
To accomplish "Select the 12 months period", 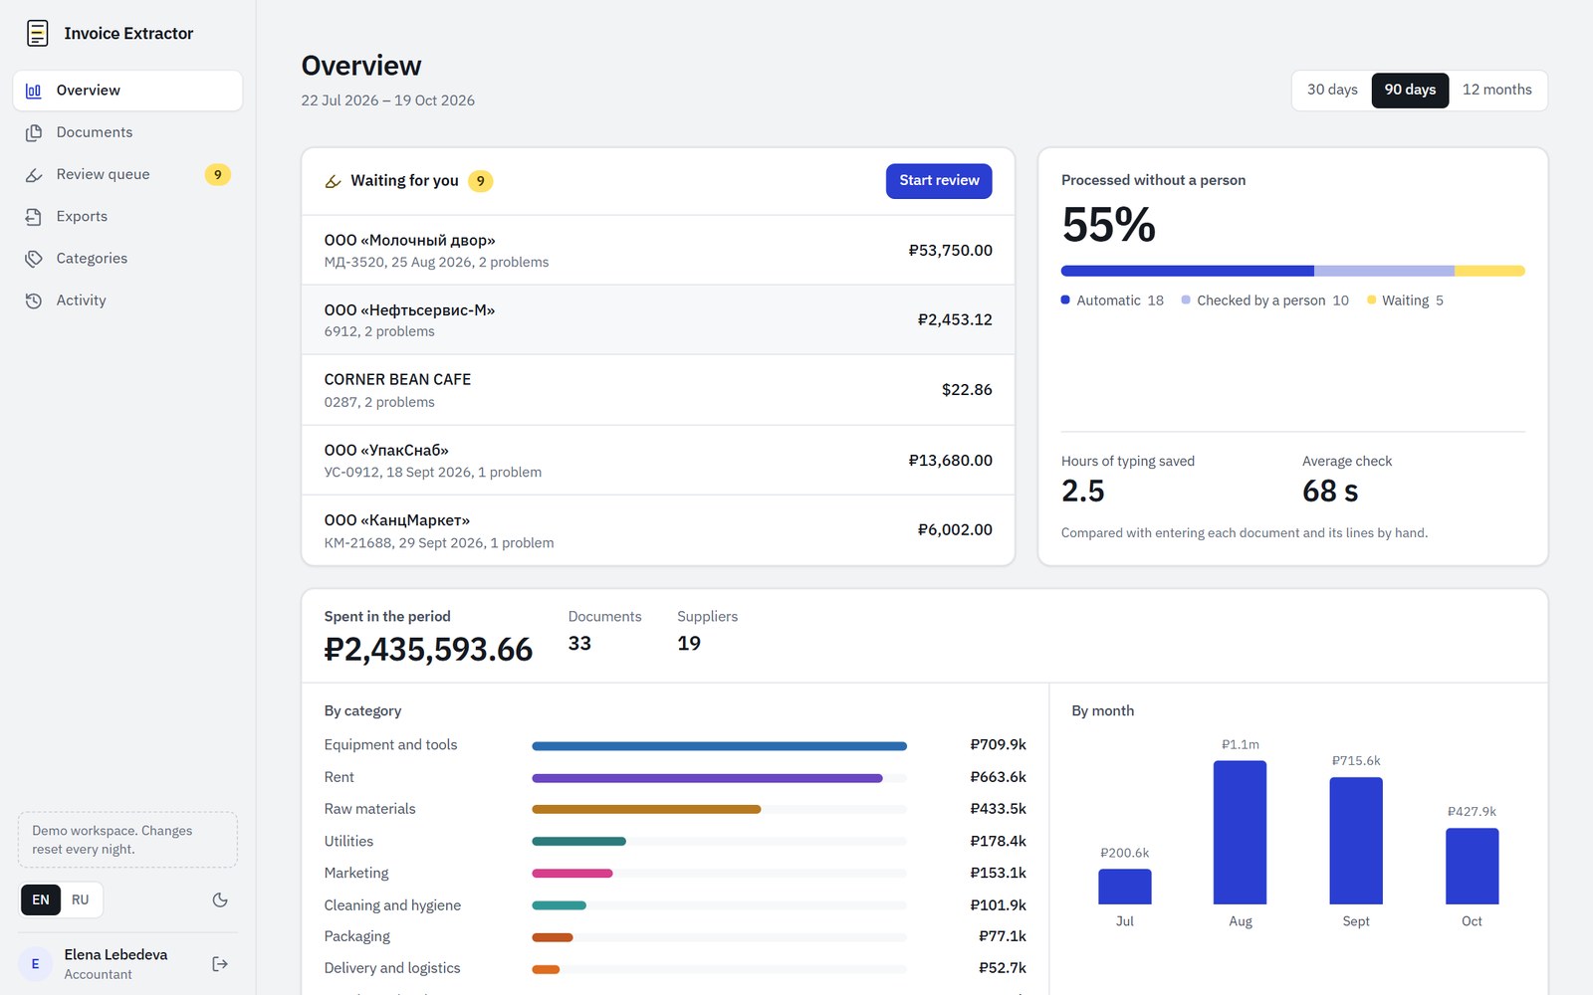I will [x=1497, y=90].
